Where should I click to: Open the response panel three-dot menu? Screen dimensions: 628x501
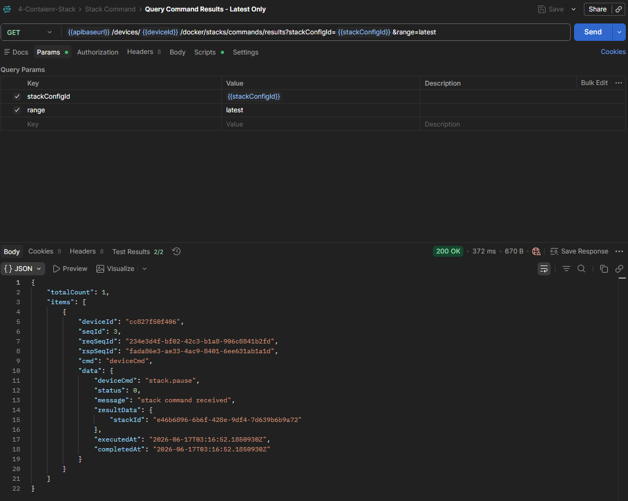pyautogui.click(x=619, y=251)
